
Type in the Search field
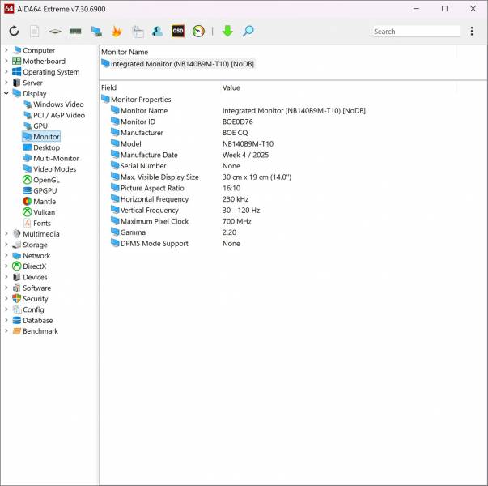[x=415, y=32]
